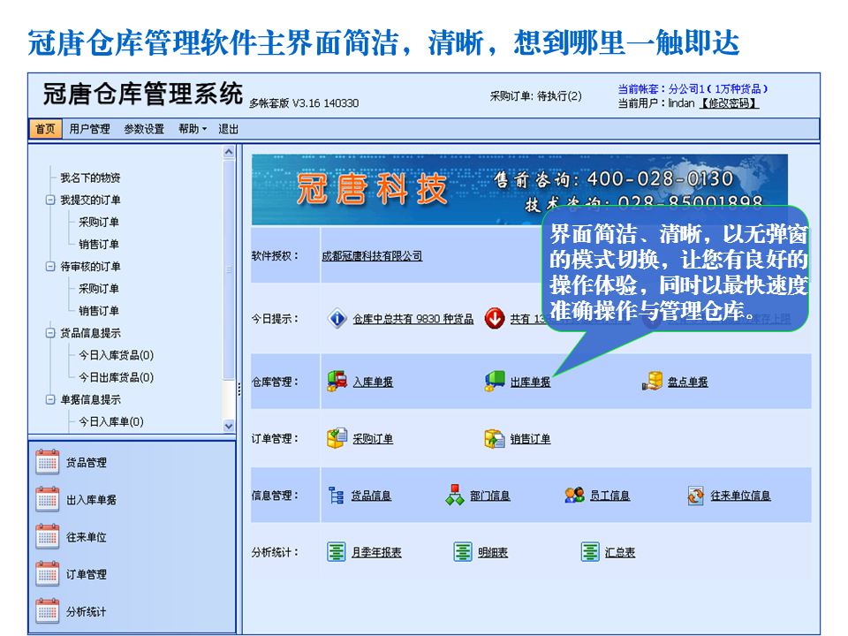Select 采购订单 under 待审核的订单
Viewport: 848px width, 636px height.
coord(98,288)
